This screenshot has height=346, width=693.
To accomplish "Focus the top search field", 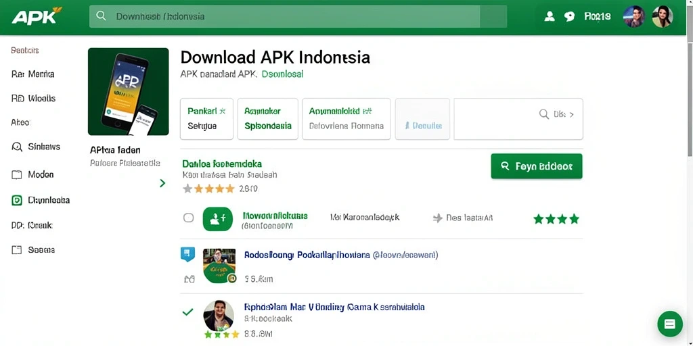I will pyautogui.click(x=298, y=16).
